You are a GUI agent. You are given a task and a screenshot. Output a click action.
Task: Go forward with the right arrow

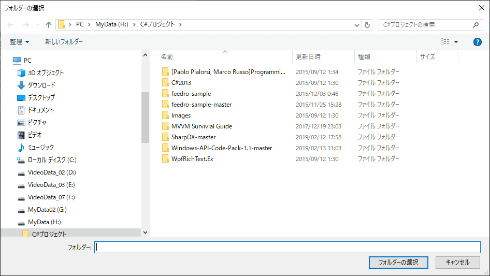pyautogui.click(x=25, y=25)
